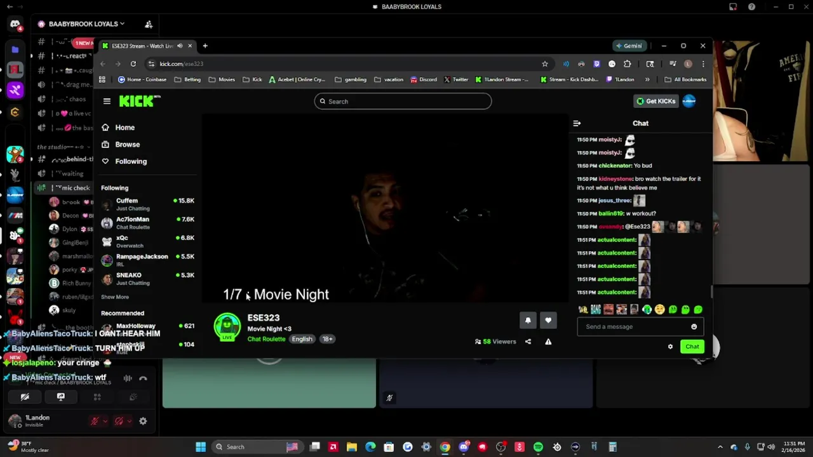Image resolution: width=813 pixels, height=457 pixels.
Task: Open xQc channel in Following list
Action: tap(147, 241)
